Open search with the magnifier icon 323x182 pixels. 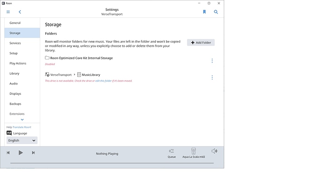[216, 12]
